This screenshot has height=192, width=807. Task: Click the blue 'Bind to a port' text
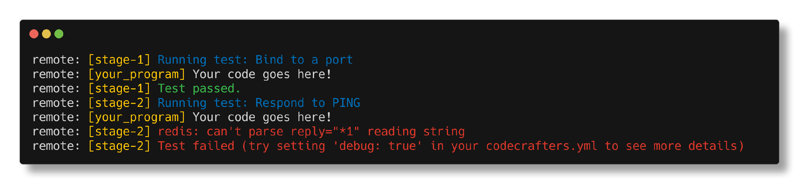[304, 60]
